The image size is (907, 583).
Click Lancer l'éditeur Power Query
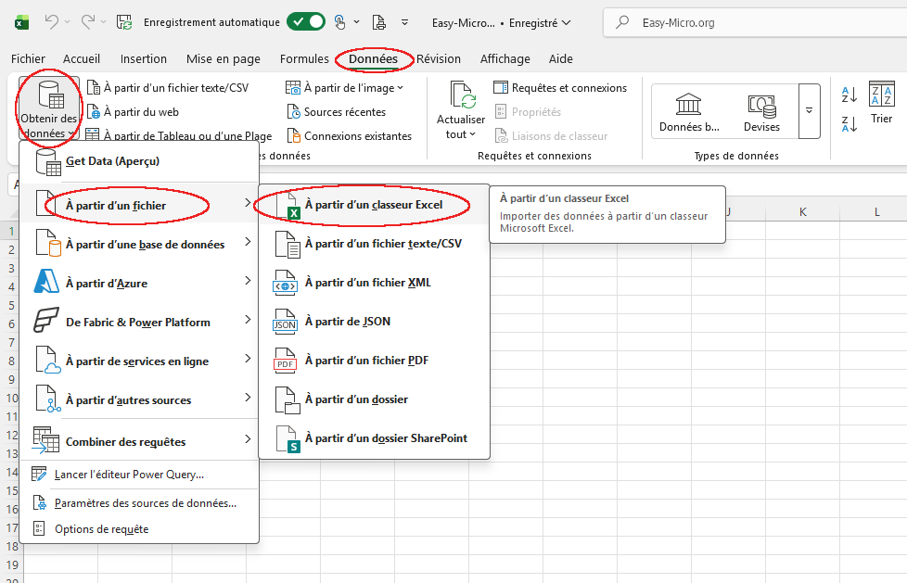129,475
